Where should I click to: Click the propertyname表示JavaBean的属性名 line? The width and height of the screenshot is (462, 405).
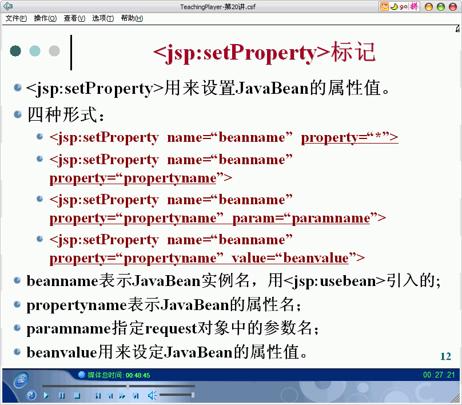pyautogui.click(x=164, y=305)
